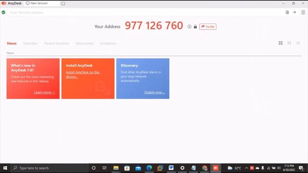Screen dimensions: 308x173
Task: Open File Explorer from the taskbar
Action: (x=116, y=168)
